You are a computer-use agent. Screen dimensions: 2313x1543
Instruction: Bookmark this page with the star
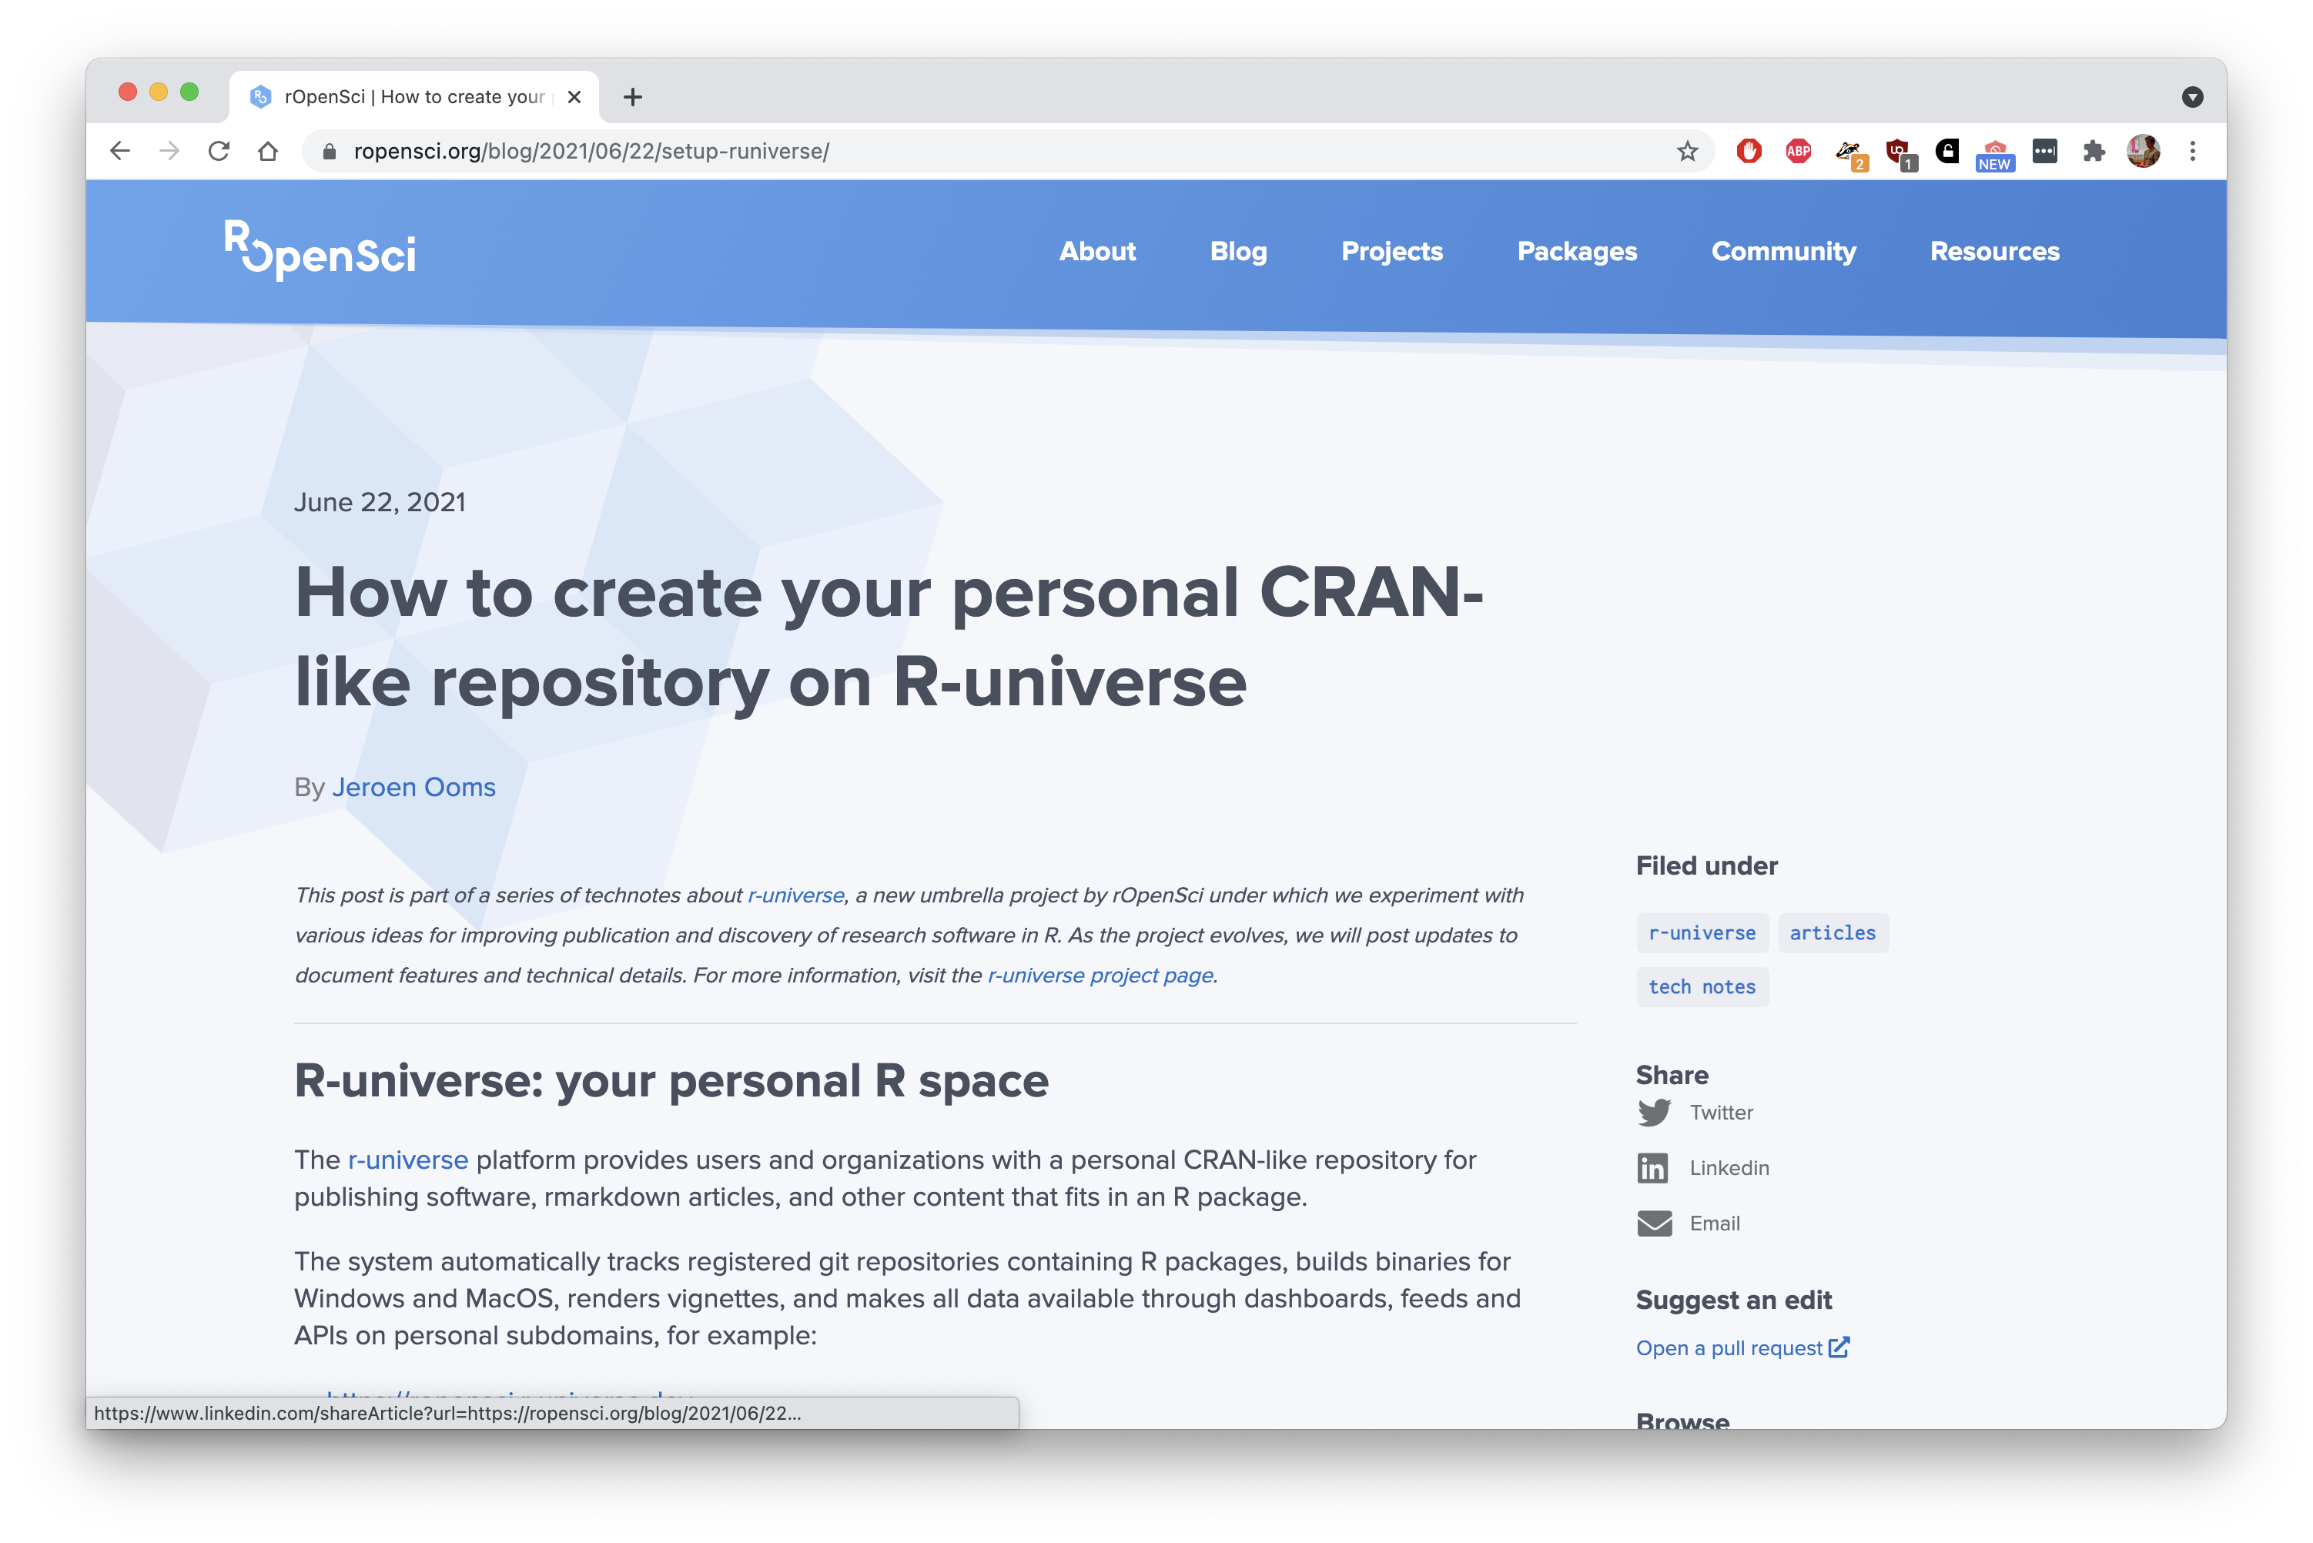click(1687, 151)
